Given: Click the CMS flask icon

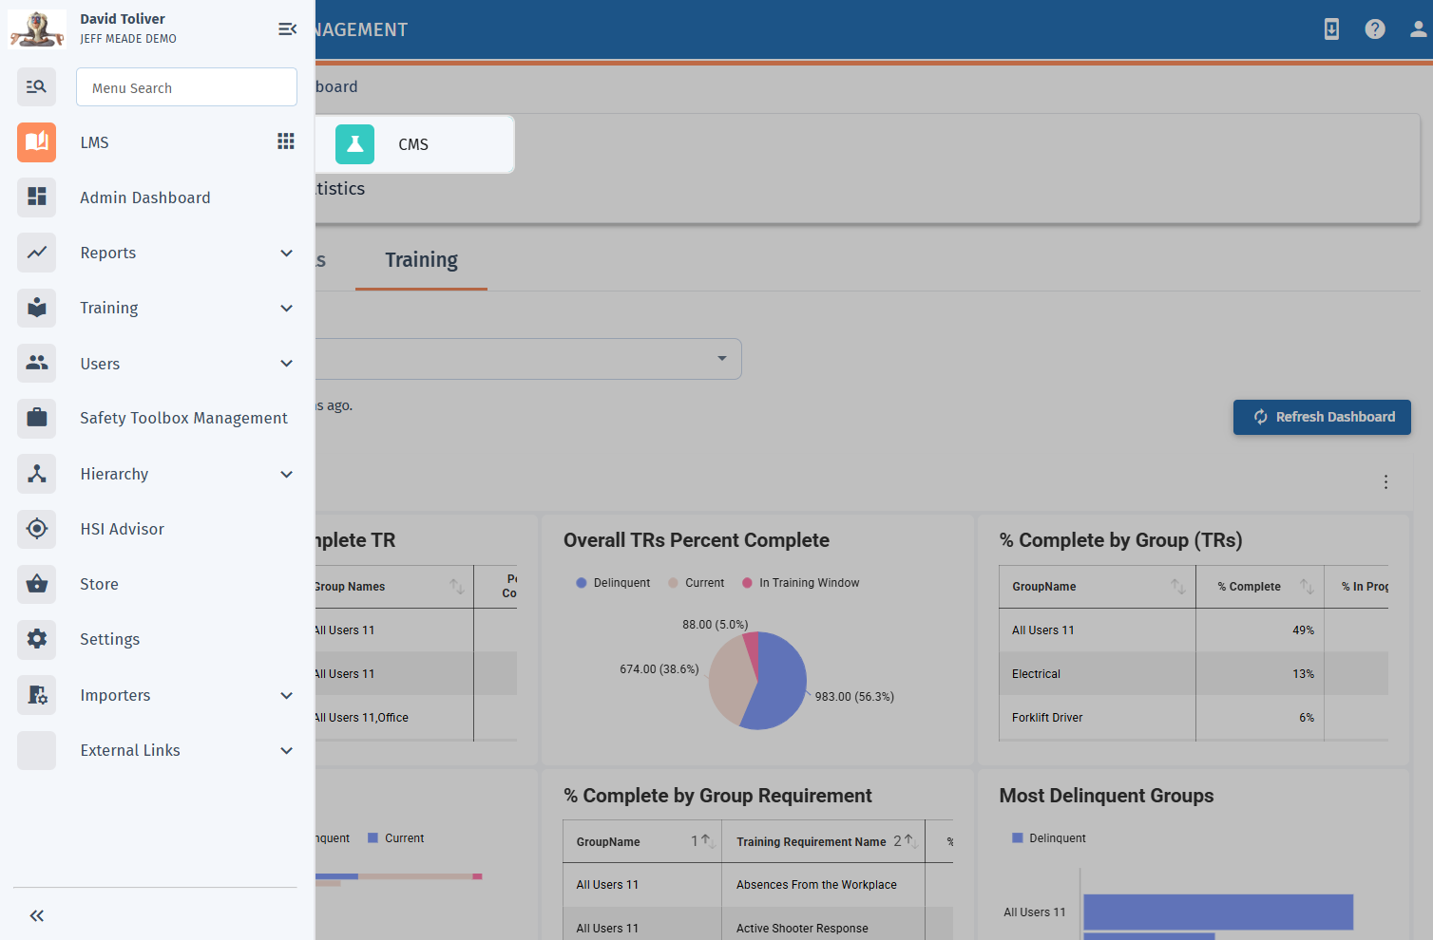Looking at the screenshot, I should point(354,144).
